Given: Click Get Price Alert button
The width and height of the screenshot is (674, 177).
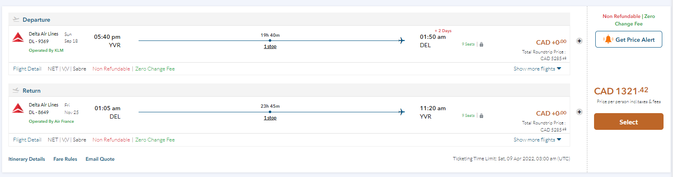Looking at the screenshot, I should pyautogui.click(x=629, y=40).
